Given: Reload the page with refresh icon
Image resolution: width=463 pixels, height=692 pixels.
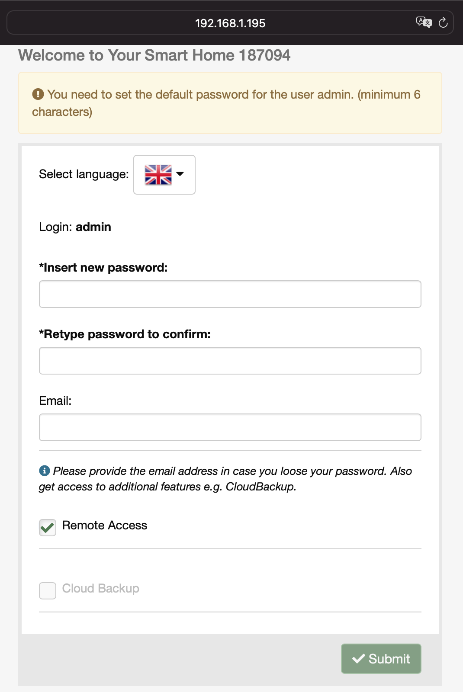Looking at the screenshot, I should coord(443,22).
